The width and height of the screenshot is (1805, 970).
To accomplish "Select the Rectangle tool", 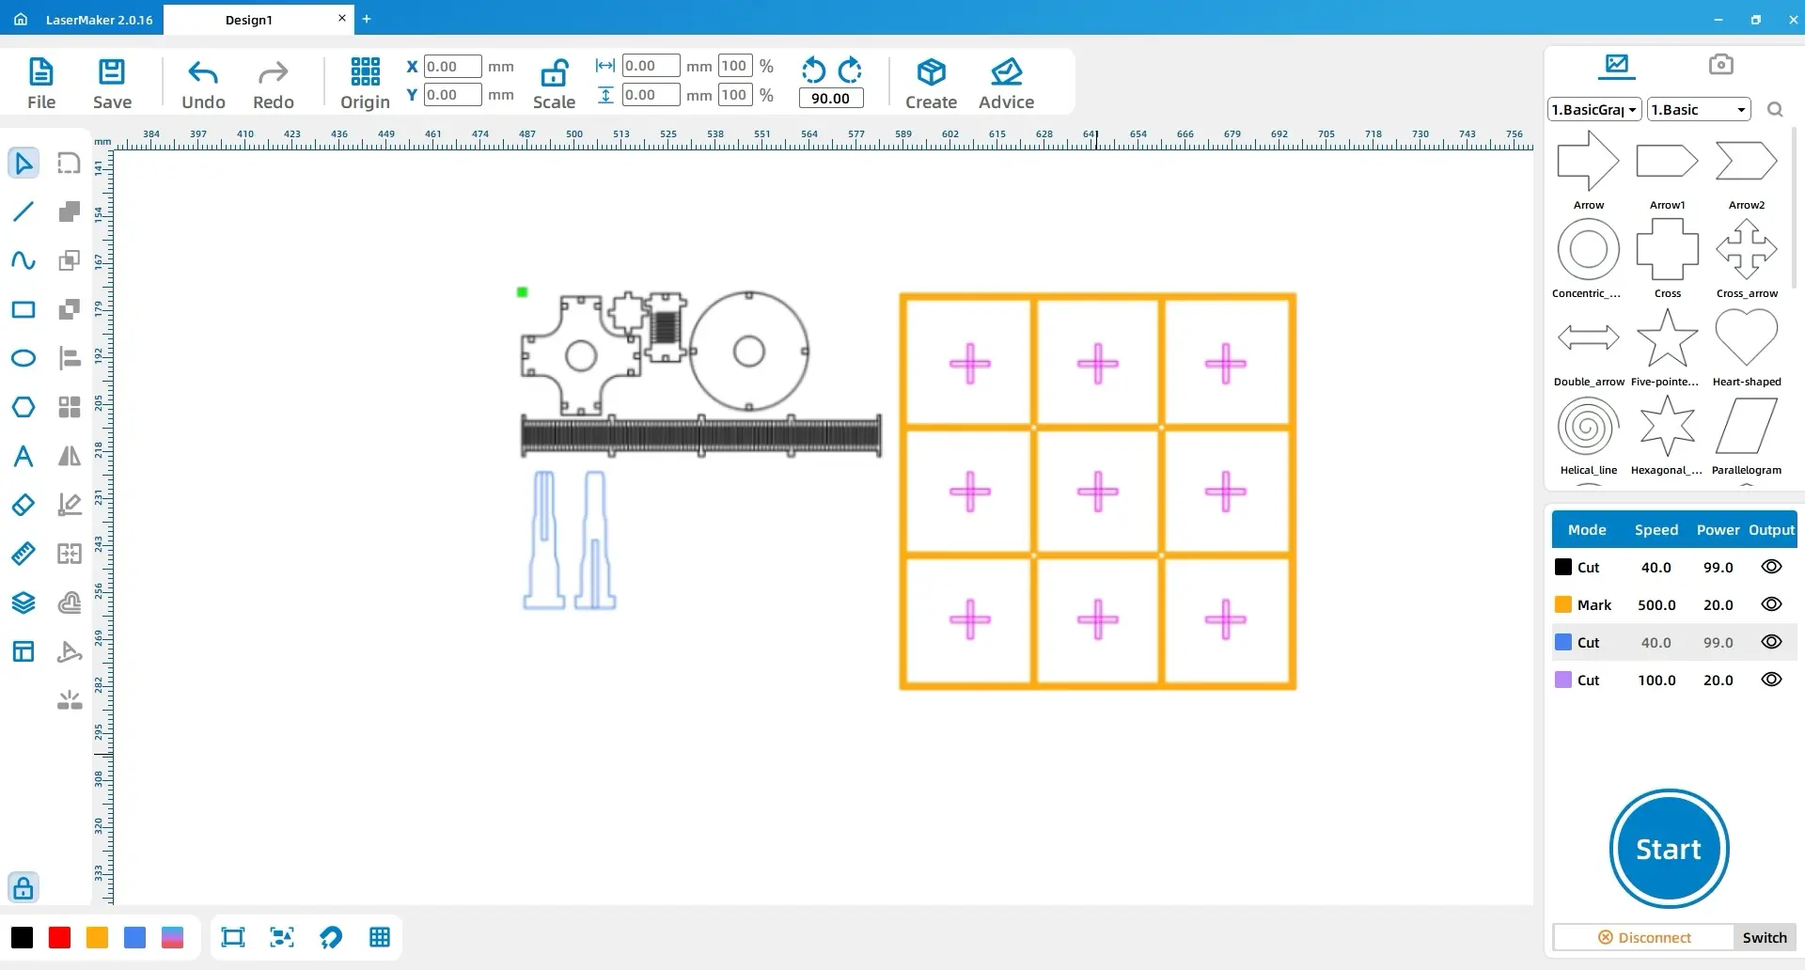I will coord(24,309).
